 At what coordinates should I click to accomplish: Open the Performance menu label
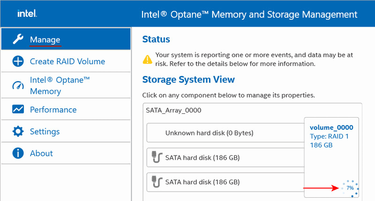(53, 110)
